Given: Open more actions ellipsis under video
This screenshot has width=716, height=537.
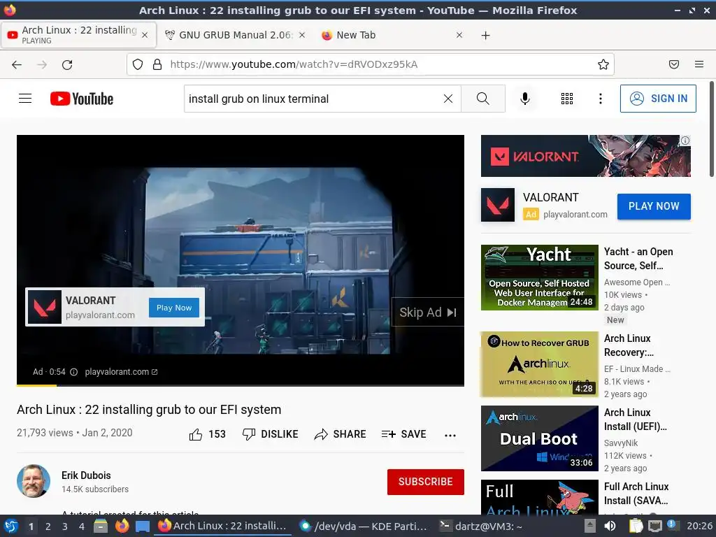Looking at the screenshot, I should tap(450, 435).
